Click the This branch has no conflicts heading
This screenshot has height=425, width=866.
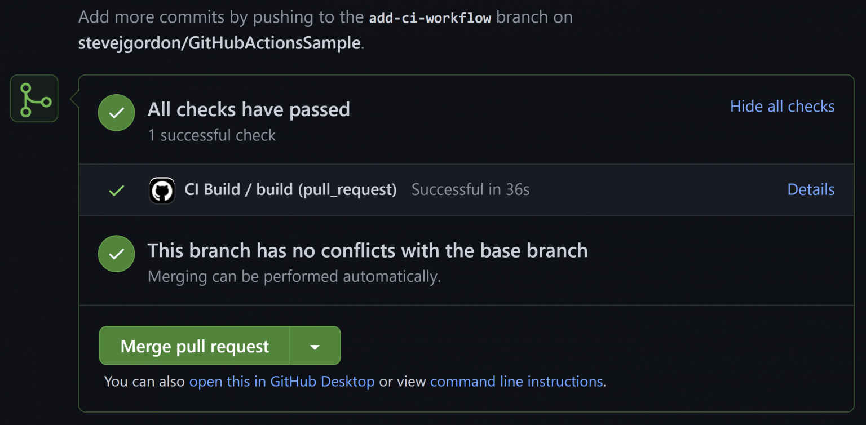tap(368, 250)
